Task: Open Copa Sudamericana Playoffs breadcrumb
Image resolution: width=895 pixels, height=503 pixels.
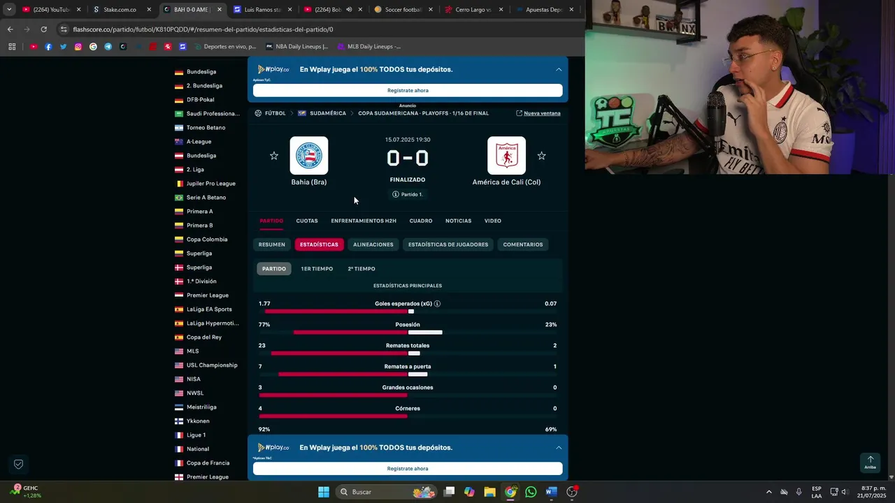Action: click(423, 113)
